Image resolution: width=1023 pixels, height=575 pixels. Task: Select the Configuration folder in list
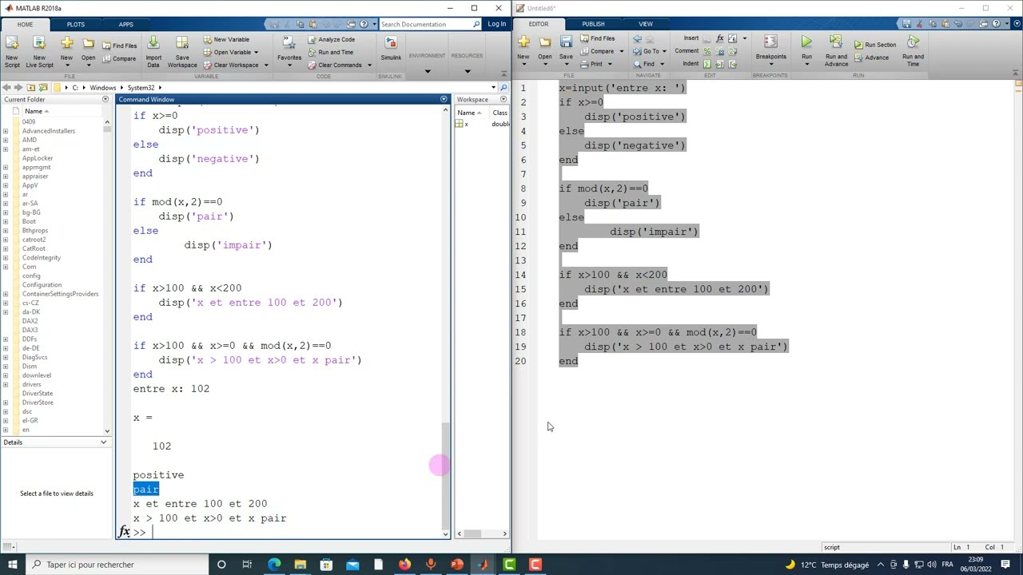point(42,285)
